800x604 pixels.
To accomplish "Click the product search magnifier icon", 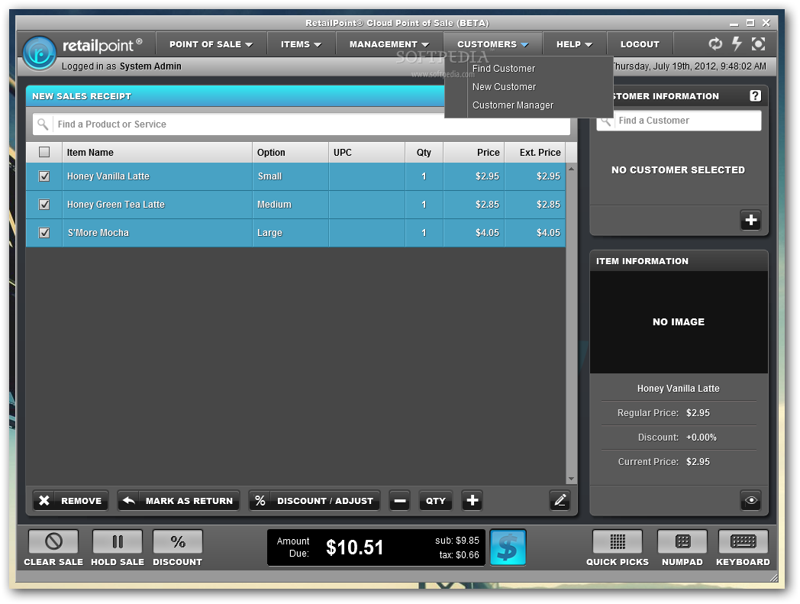I will coord(43,124).
